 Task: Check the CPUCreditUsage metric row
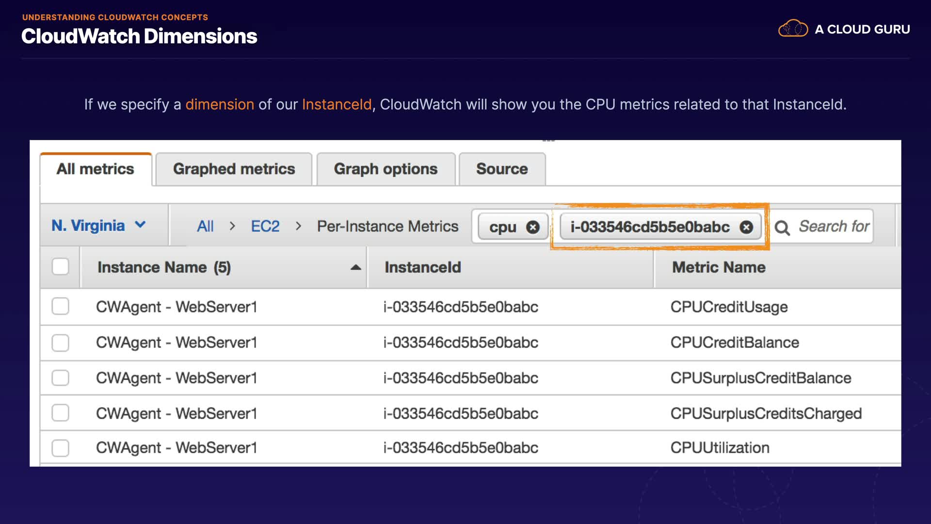pyautogui.click(x=61, y=306)
